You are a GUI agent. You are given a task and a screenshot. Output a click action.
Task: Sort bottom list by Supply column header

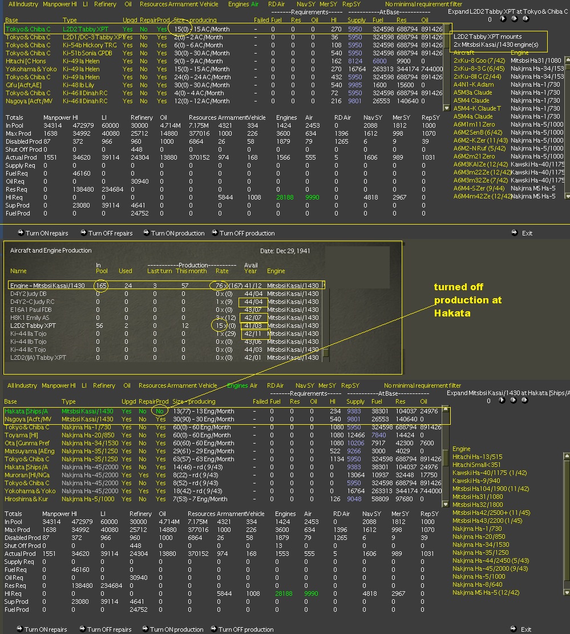pos(355,401)
